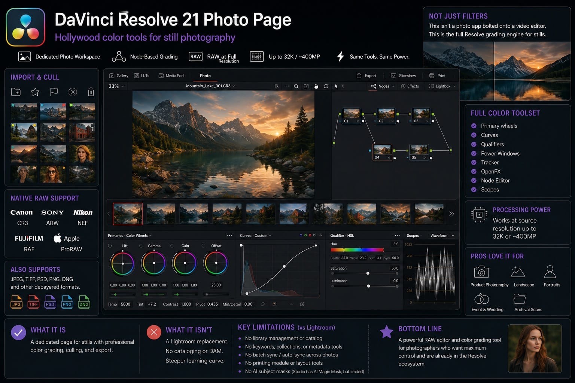Expand the Primaries - Color Wheels dropdown
575x383 pixels.
point(130,236)
